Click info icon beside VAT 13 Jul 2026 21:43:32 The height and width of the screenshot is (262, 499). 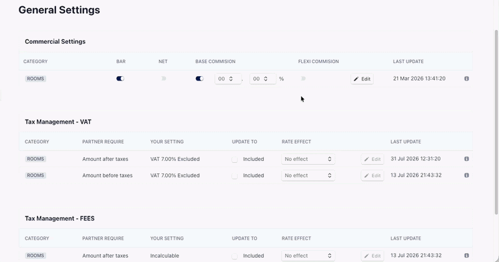467,175
